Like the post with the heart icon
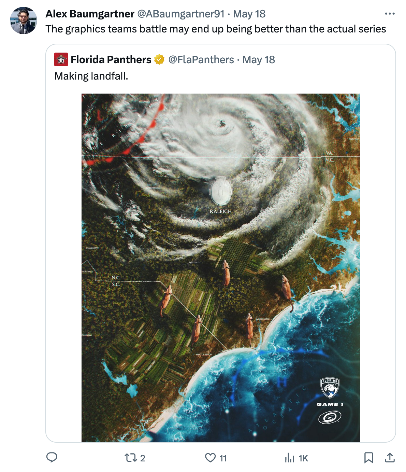Image resolution: width=406 pixels, height=472 pixels. 210,458
